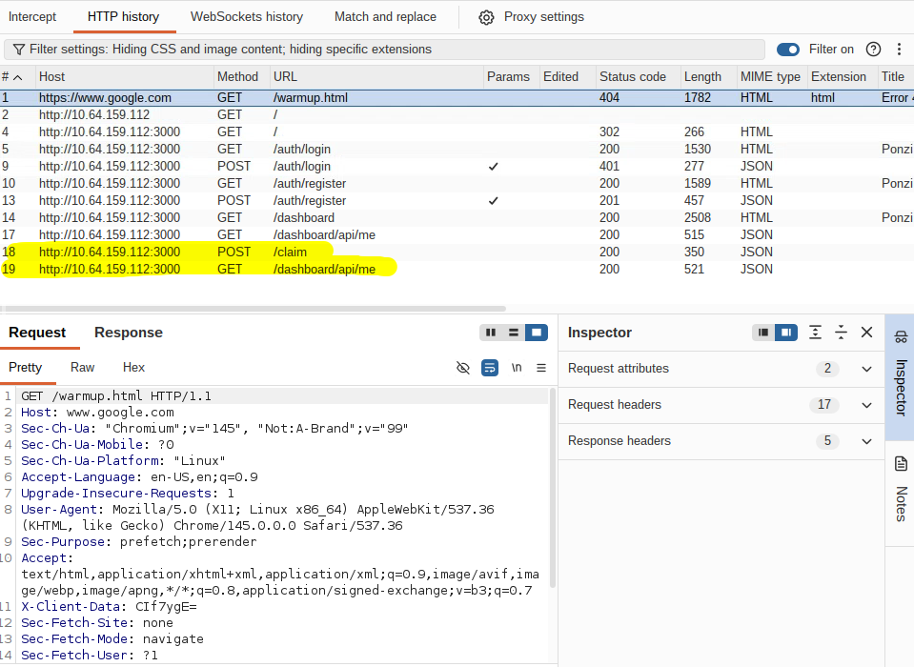Set Inspector layout to left dock icon
The image size is (914, 667).
coord(763,333)
